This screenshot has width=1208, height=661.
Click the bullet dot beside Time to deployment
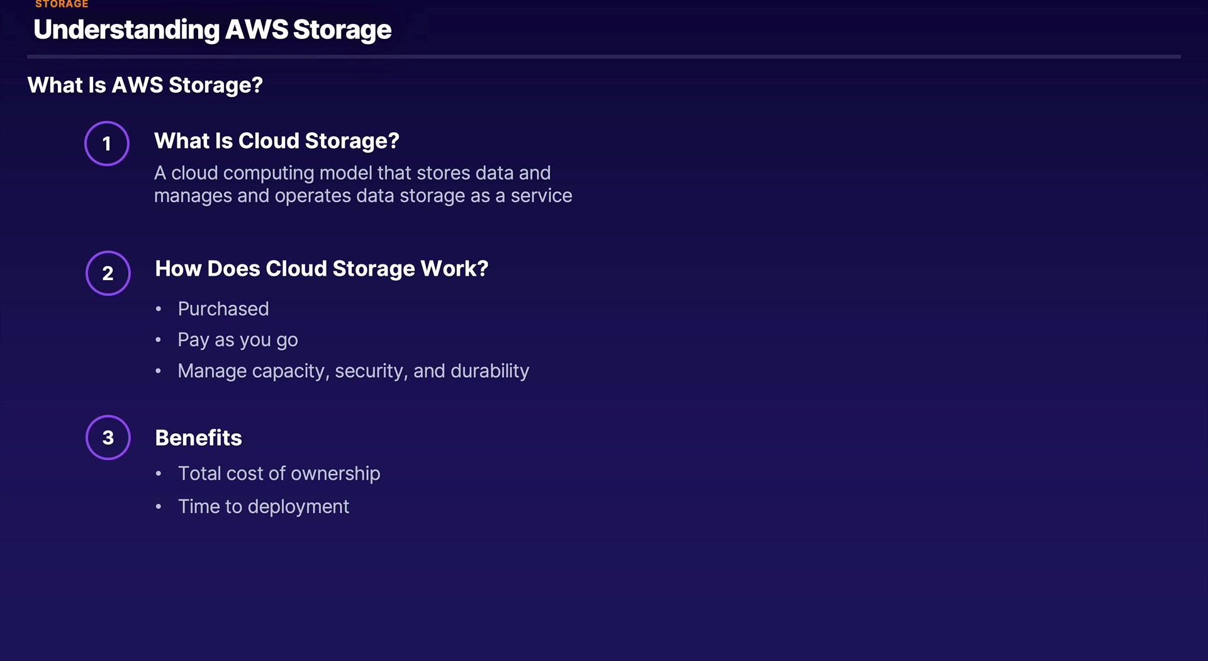(159, 507)
